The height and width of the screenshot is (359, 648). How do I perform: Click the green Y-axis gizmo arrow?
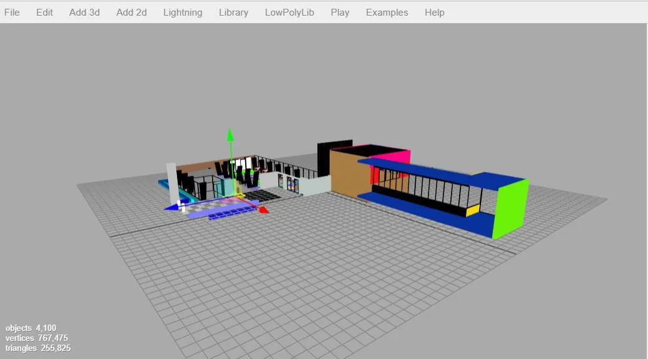(x=230, y=135)
